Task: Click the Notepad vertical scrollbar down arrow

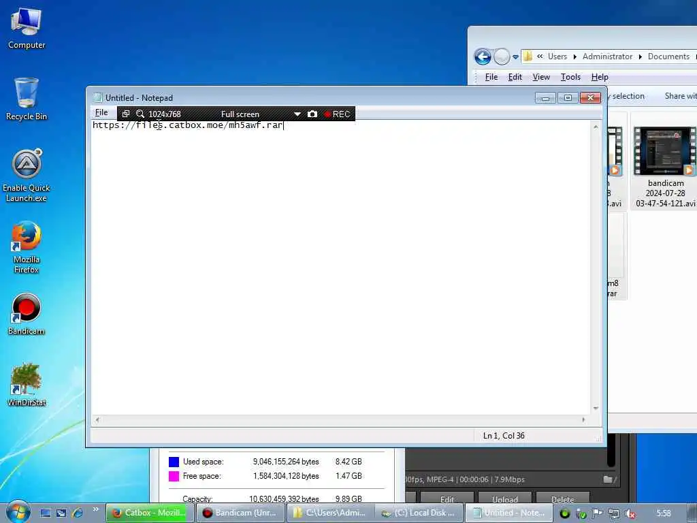Action: [x=596, y=409]
